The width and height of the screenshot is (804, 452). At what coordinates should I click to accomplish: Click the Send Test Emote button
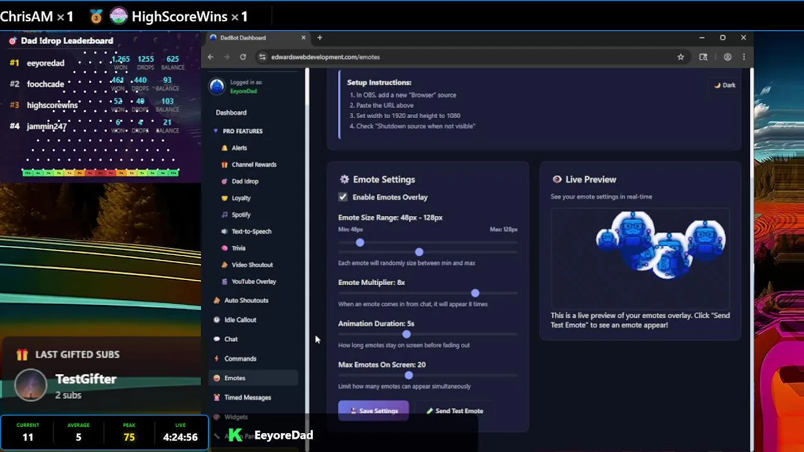click(455, 411)
